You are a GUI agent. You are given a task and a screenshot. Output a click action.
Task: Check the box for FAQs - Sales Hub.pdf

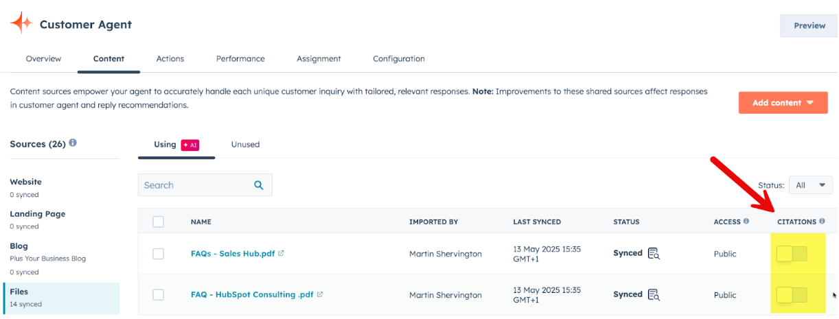pos(159,254)
